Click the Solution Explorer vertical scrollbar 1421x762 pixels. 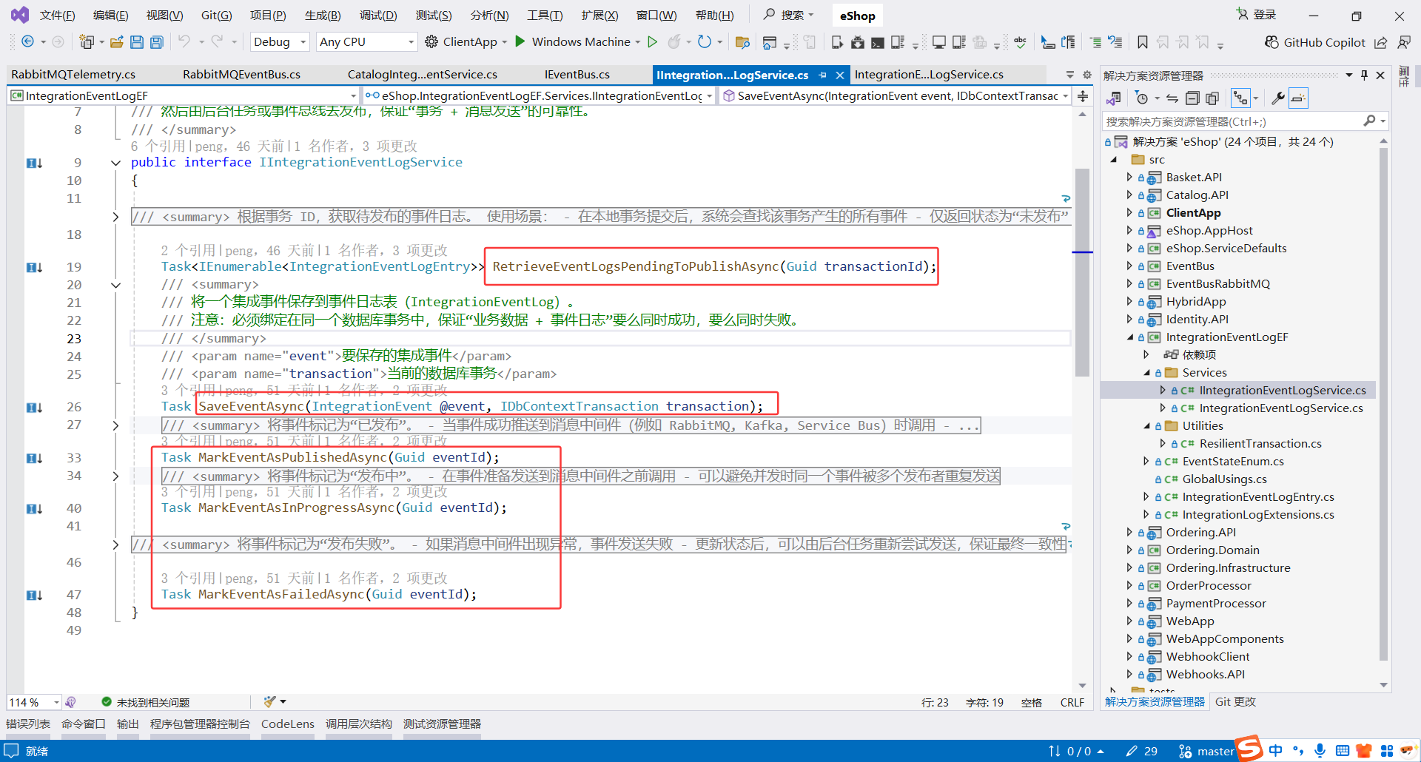coord(1383,403)
